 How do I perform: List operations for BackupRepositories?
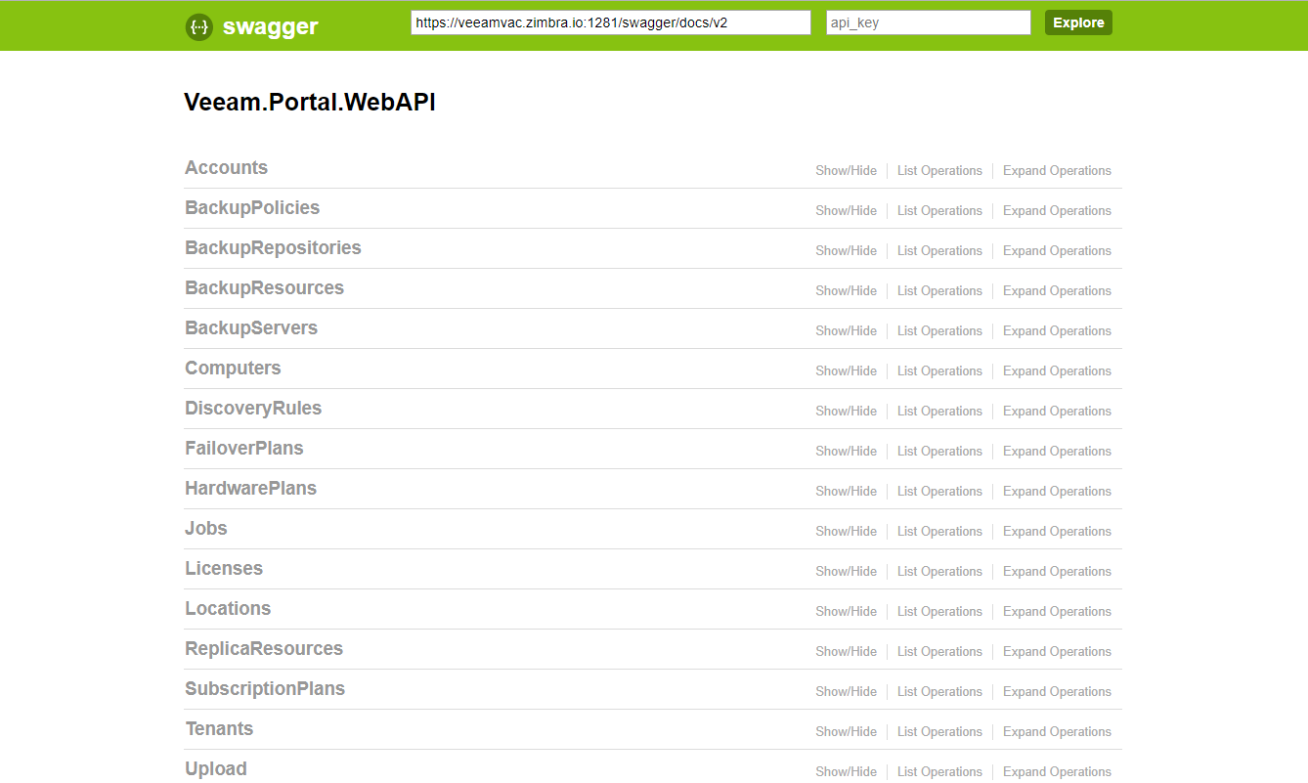pos(939,251)
